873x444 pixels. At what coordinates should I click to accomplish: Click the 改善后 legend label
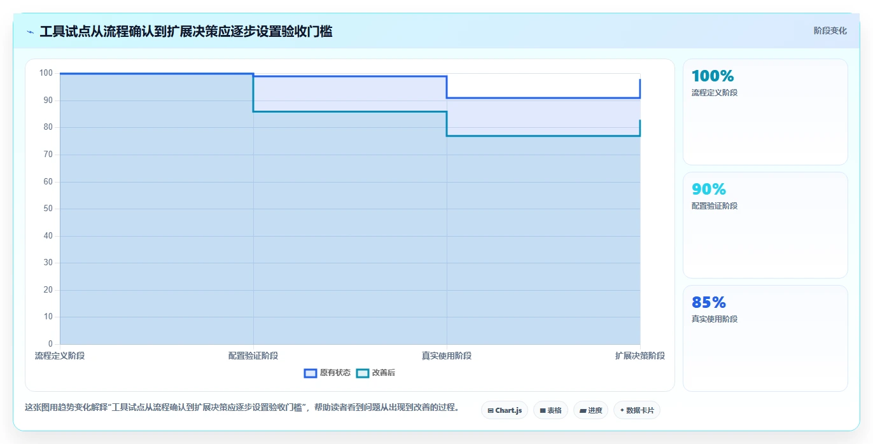point(384,373)
